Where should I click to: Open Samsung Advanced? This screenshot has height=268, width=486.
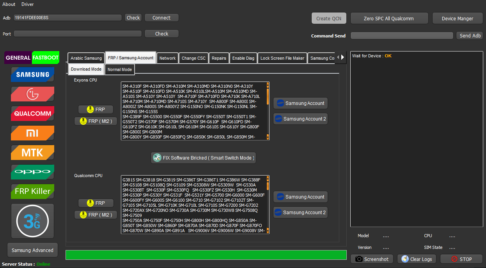tap(32, 250)
